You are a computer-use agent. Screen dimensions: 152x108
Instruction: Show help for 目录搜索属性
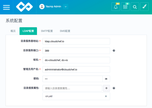click(x=114, y=88)
